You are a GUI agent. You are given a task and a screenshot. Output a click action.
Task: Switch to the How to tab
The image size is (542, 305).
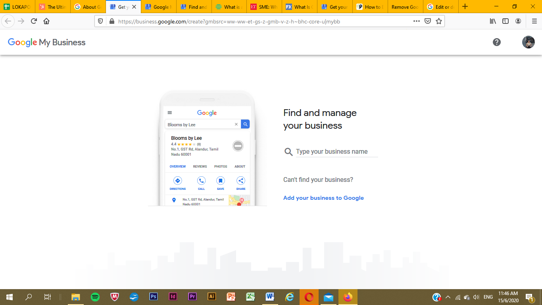click(x=371, y=7)
